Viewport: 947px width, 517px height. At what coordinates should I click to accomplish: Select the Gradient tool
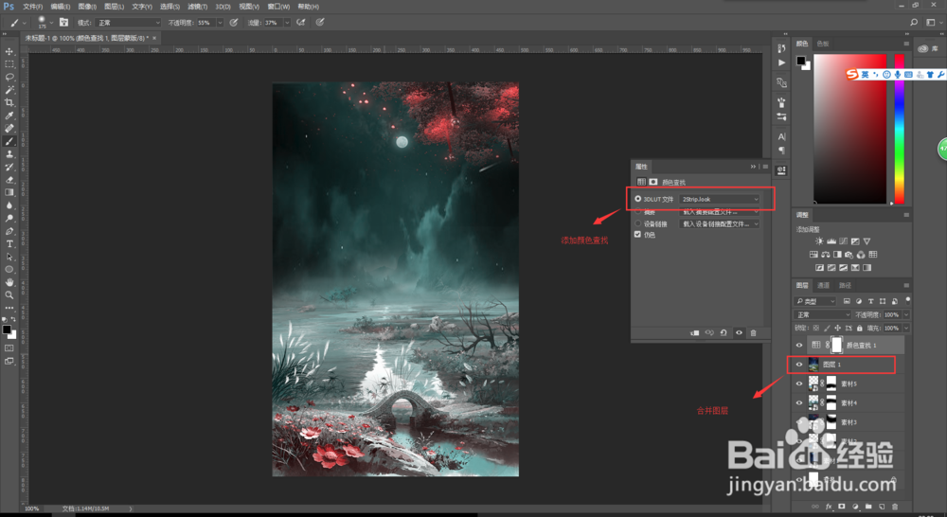click(x=9, y=192)
